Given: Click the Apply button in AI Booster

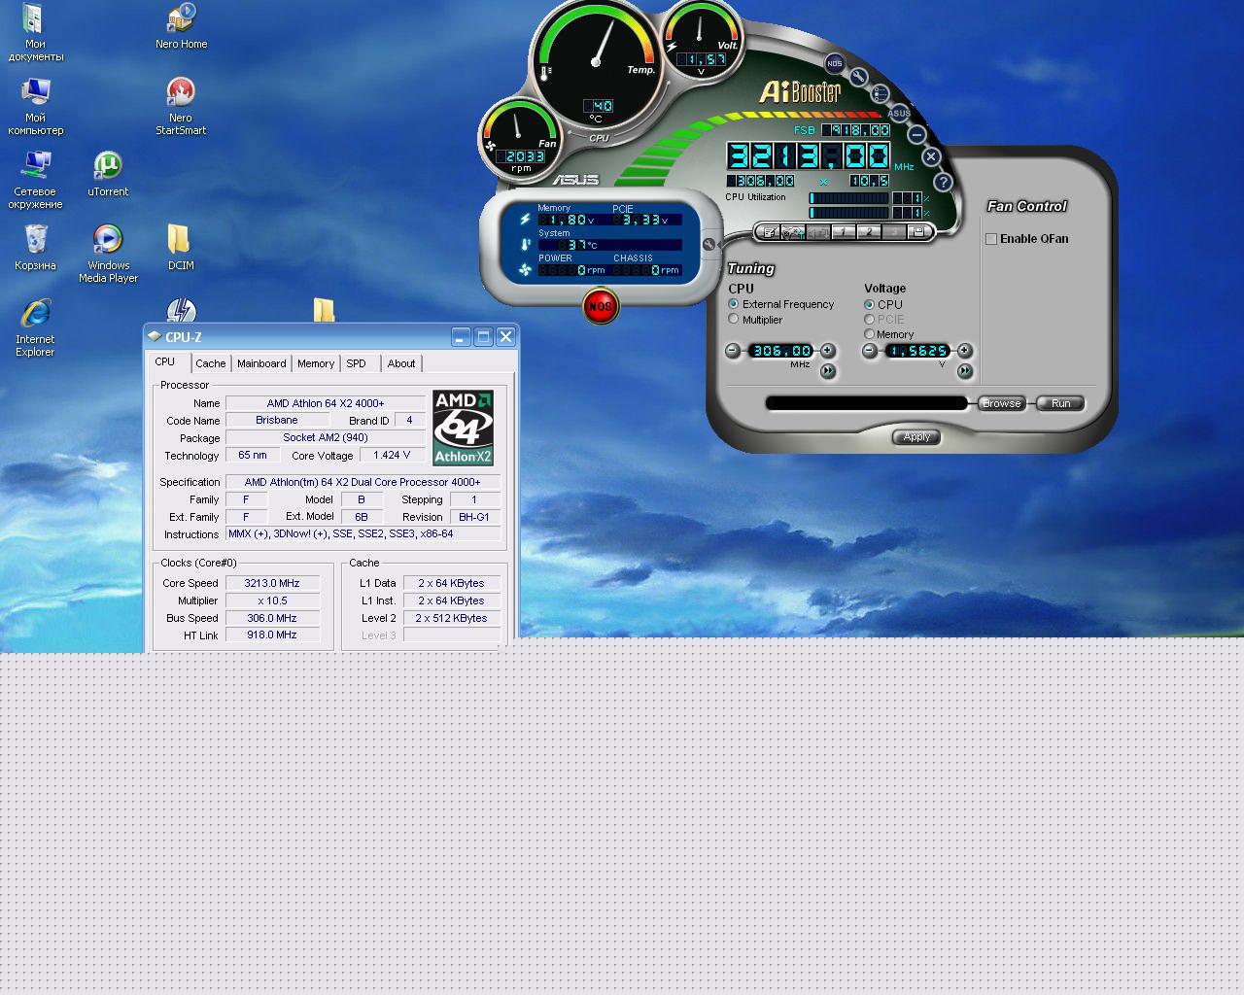Looking at the screenshot, I should [916, 437].
